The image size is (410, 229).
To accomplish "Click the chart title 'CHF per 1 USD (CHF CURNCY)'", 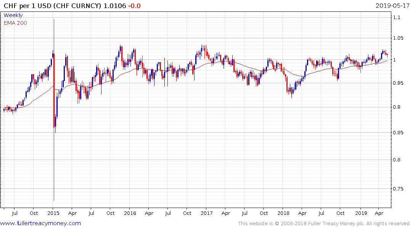I will coord(52,6).
